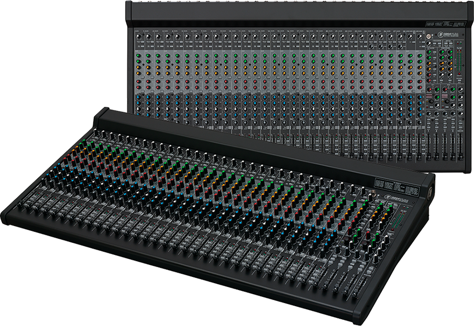Turn channel 1 gain knob on upright mixer
This screenshot has height=326, width=474.
pyautogui.click(x=139, y=37)
